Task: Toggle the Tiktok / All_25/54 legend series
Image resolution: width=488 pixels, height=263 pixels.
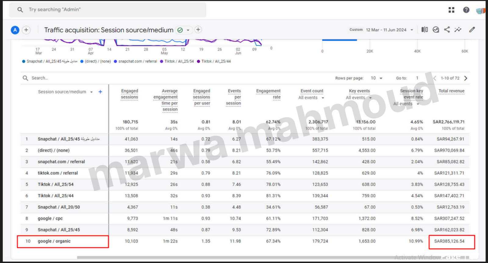Action: click(x=179, y=61)
